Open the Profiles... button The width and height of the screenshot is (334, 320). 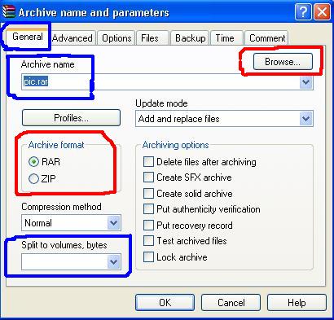pos(71,118)
